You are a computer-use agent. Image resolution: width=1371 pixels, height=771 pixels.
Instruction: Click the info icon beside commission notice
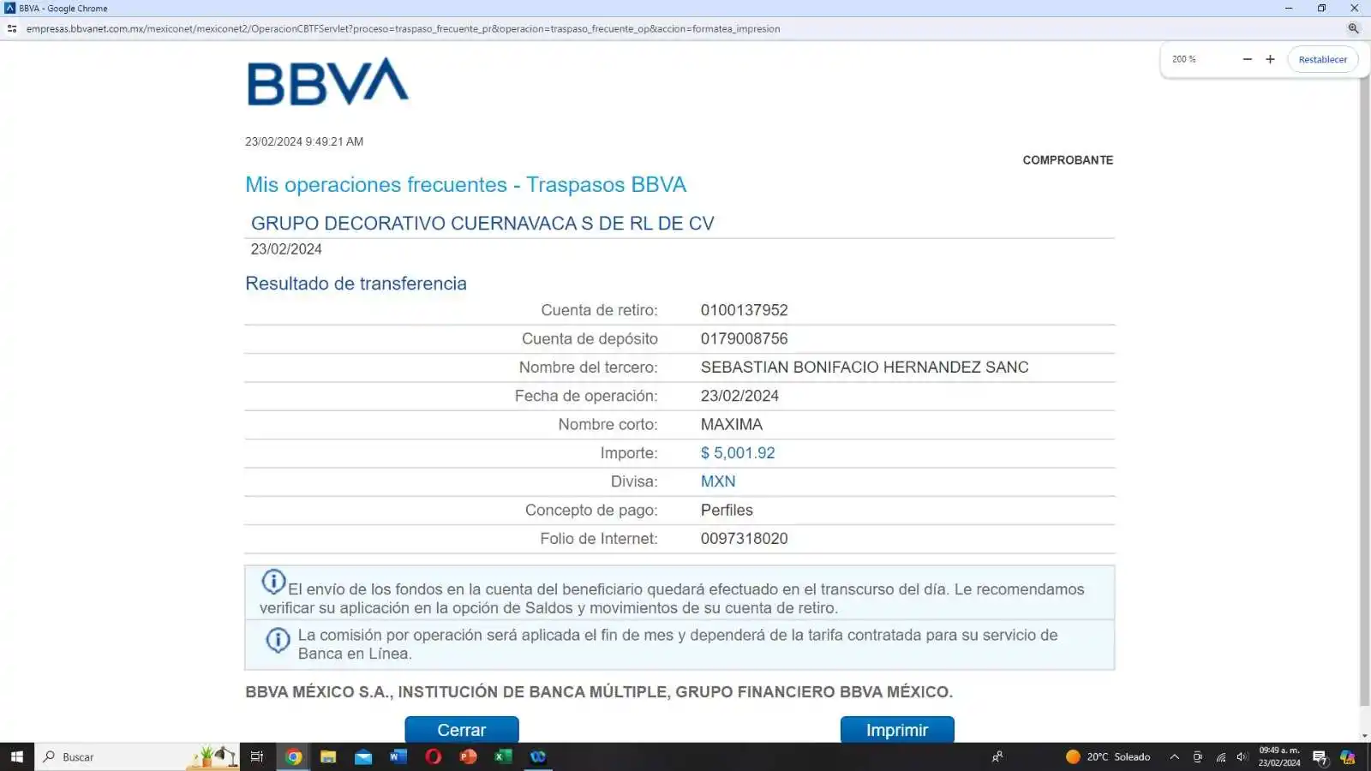pos(278,640)
